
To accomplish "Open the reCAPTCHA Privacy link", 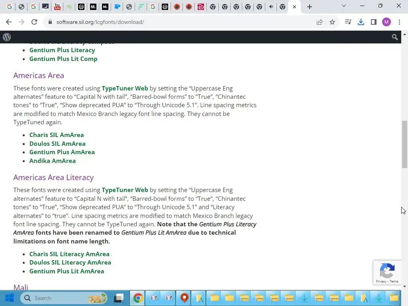I will coord(381,281).
